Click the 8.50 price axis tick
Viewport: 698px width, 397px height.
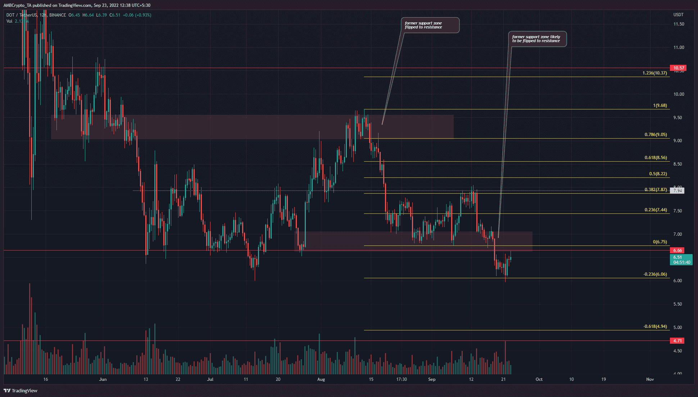677,164
